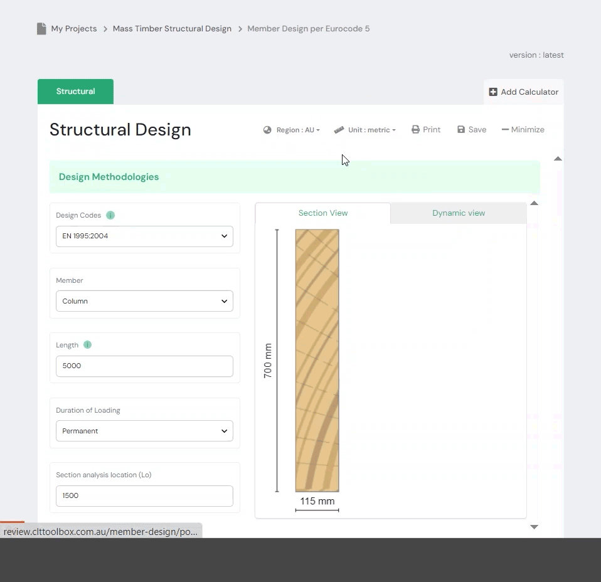601x582 pixels.
Task: Click the Design Methodologies section header
Action: (x=294, y=177)
